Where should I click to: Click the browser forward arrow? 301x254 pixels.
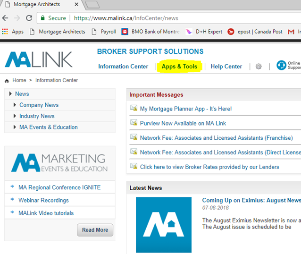[x=17, y=18]
